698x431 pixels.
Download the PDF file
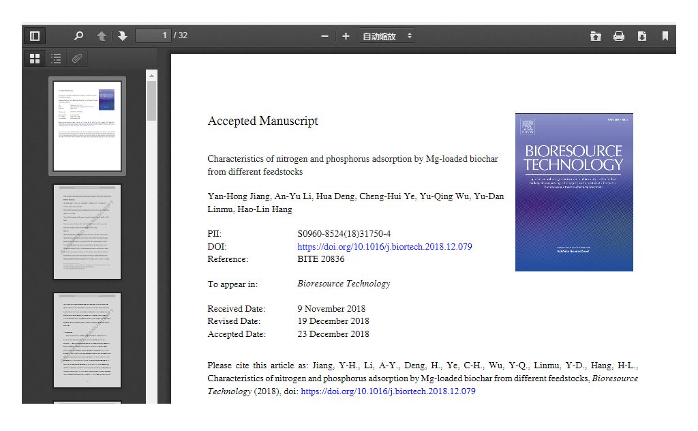coord(642,36)
